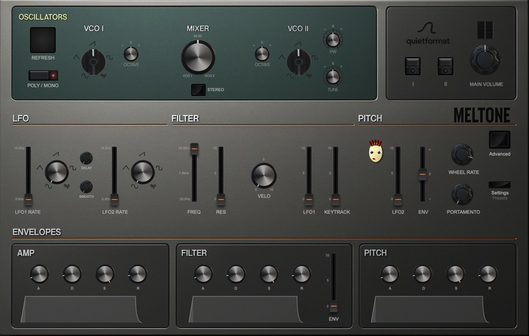Click the VCO I waveform selector knob

[93, 62]
